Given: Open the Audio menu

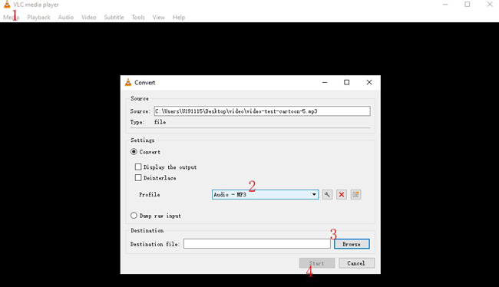Looking at the screenshot, I should pos(66,17).
